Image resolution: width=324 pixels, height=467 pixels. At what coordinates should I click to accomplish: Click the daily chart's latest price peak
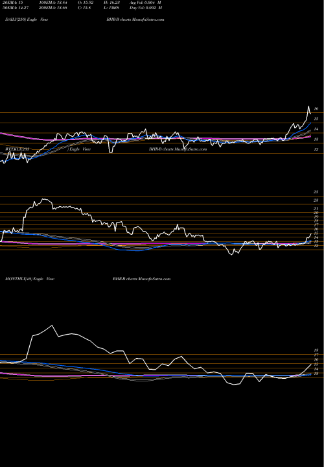pos(308,106)
